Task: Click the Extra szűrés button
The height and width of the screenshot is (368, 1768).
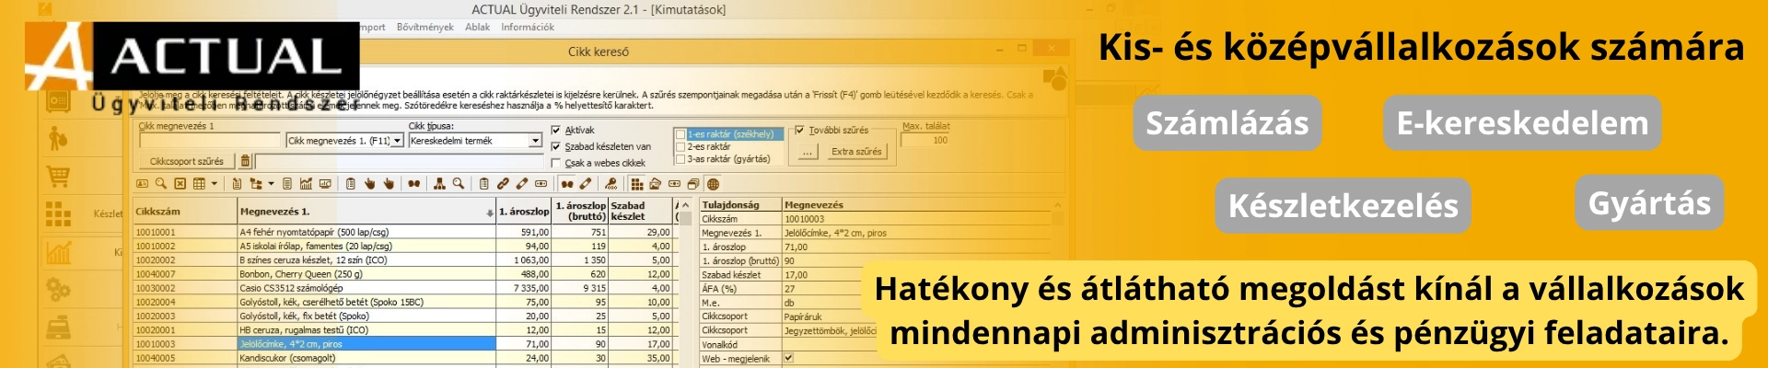Action: (x=856, y=152)
